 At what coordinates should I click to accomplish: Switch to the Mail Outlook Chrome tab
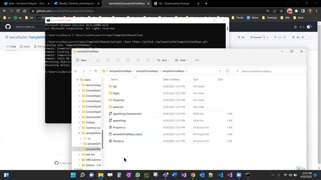[27, 3]
